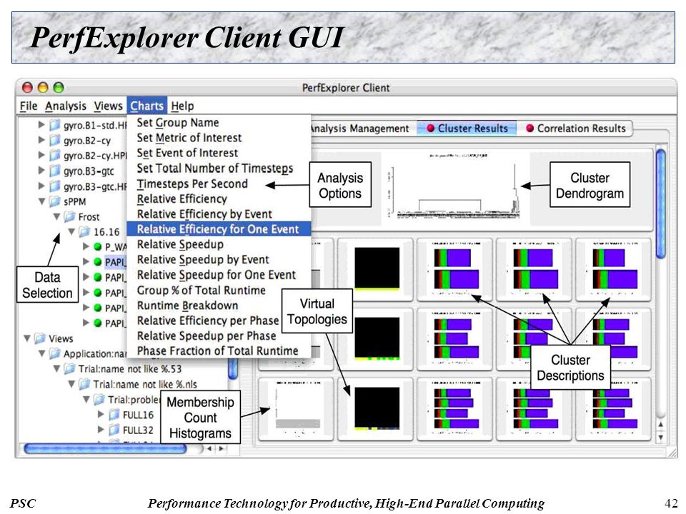Click the FULL32 folder icon

click(114, 430)
